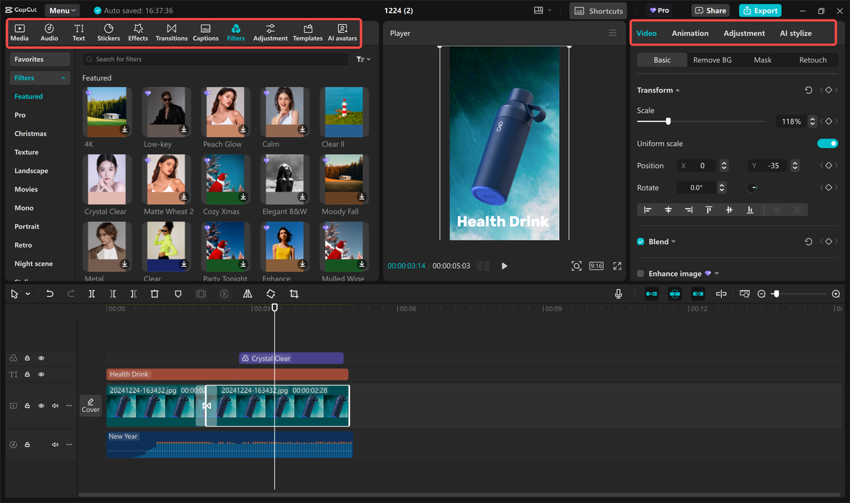Switch to the Animation tab
Screen dimensions: 850x503
tap(690, 33)
